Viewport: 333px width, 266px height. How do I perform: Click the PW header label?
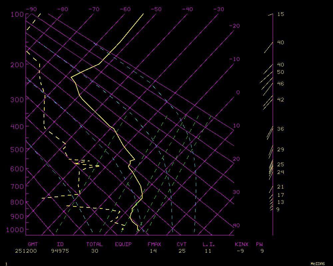coord(259,244)
